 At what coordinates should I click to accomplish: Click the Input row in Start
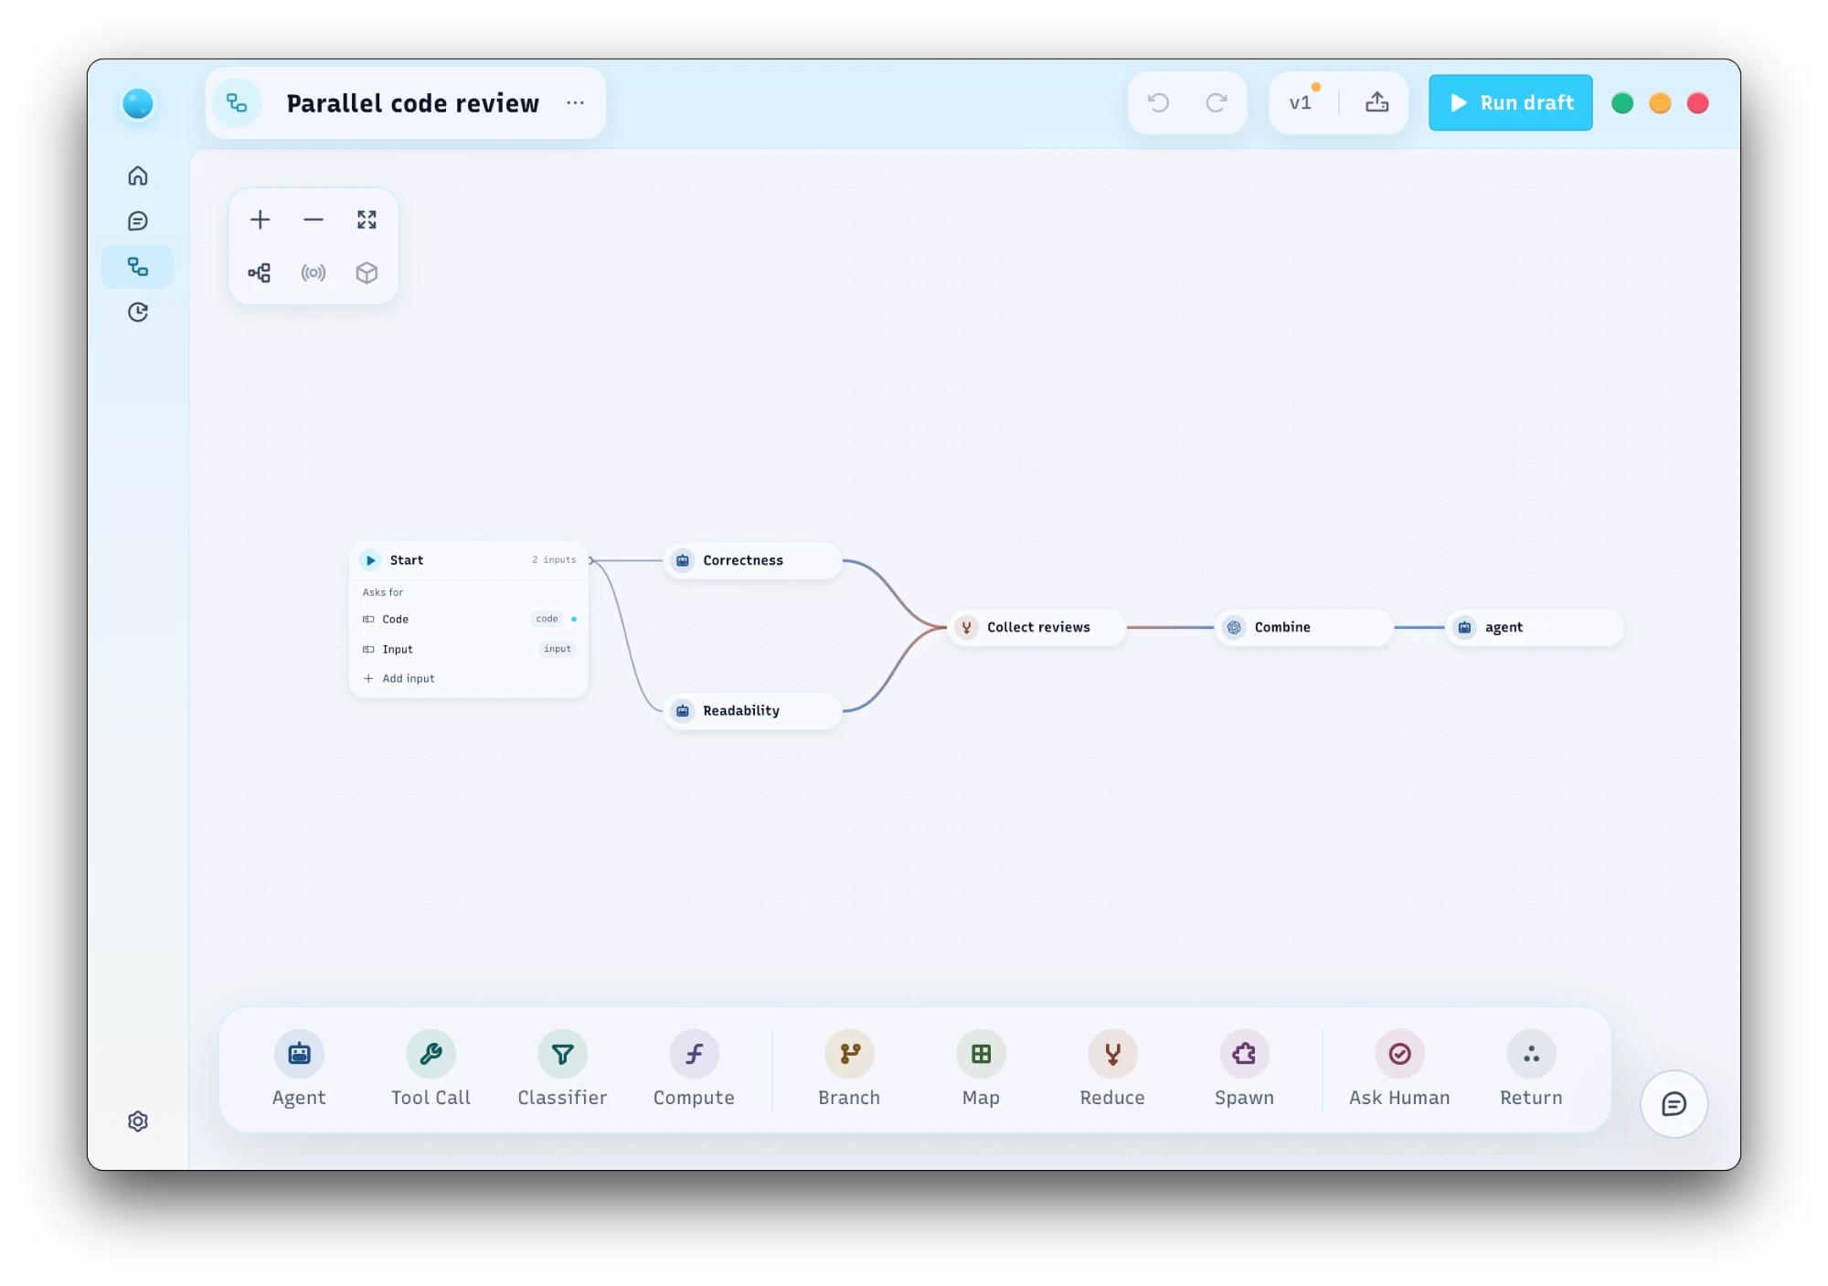click(x=469, y=649)
